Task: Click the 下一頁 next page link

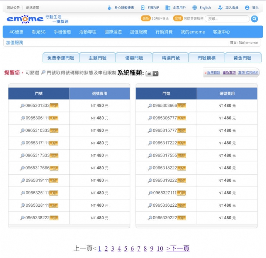Action: point(178,248)
